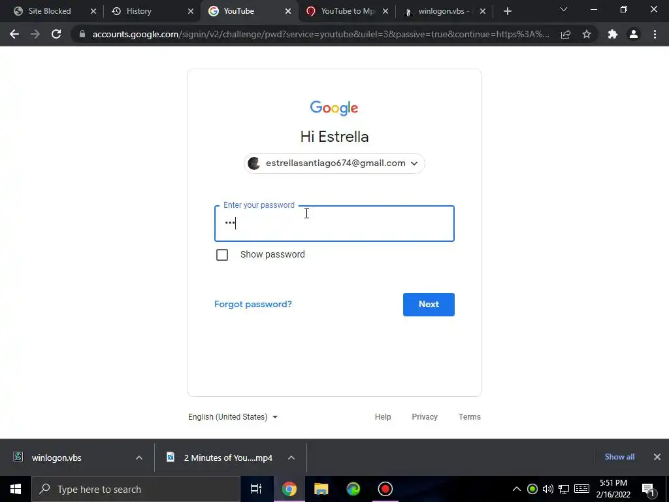Share this page via address bar icon

tap(566, 34)
